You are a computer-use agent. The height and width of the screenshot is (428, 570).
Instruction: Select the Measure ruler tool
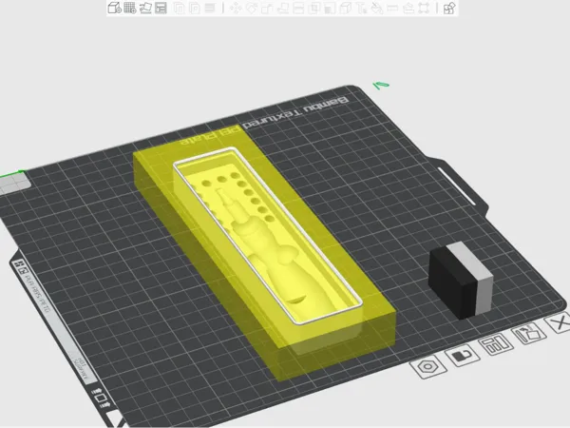pos(392,8)
